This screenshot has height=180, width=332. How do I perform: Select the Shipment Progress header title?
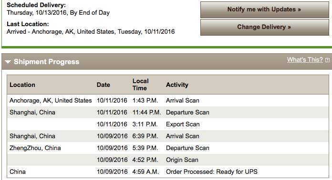click(46, 62)
